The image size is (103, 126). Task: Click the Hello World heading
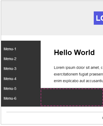coord(74,52)
